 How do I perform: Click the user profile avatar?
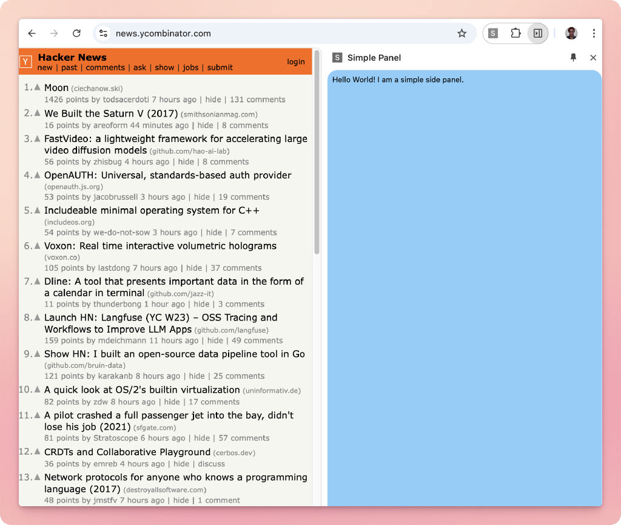pos(571,33)
